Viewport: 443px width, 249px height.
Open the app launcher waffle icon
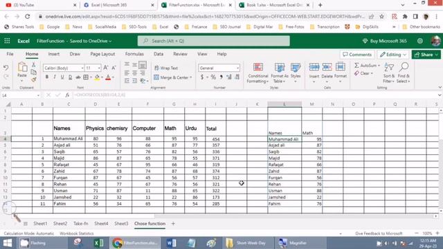(7, 41)
